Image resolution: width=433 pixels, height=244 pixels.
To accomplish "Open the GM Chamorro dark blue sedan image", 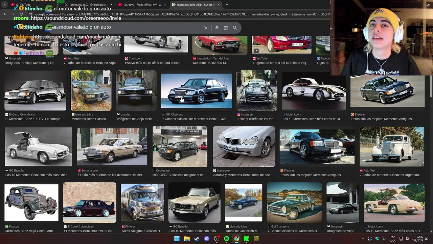I will click(197, 91).
